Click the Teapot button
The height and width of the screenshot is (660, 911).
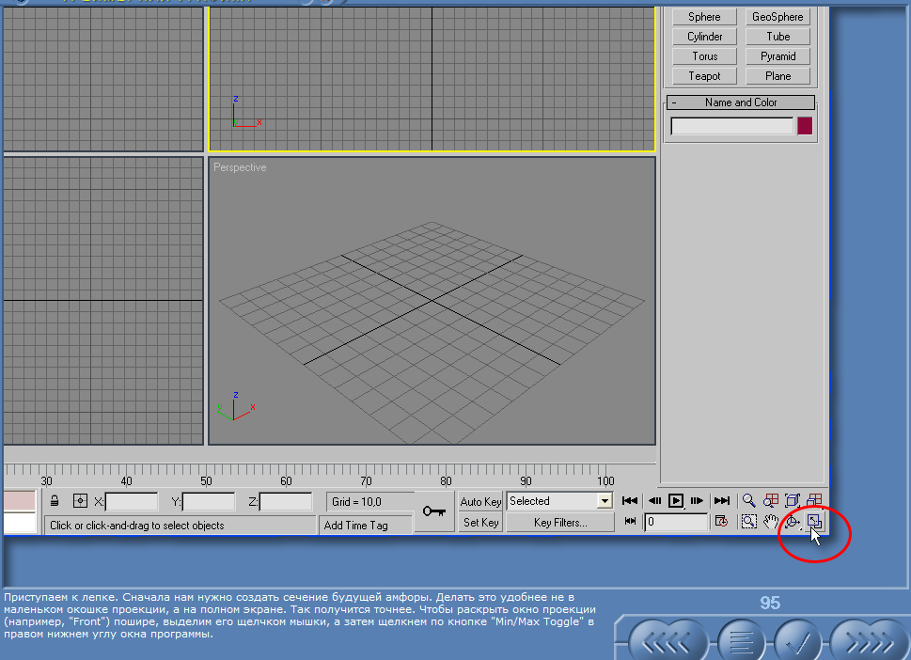(x=704, y=76)
